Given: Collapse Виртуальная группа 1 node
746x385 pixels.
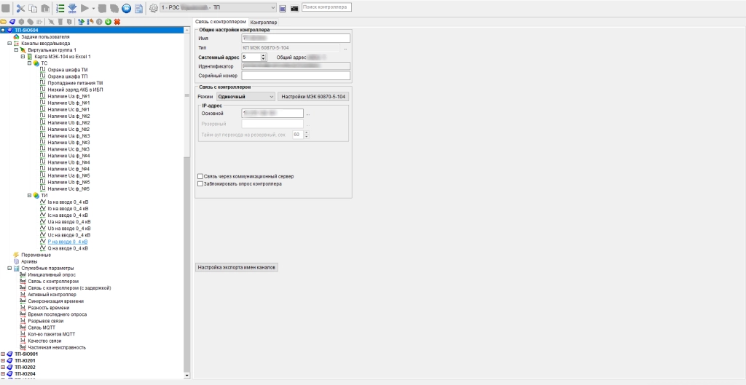Looking at the screenshot, I should [16, 50].
